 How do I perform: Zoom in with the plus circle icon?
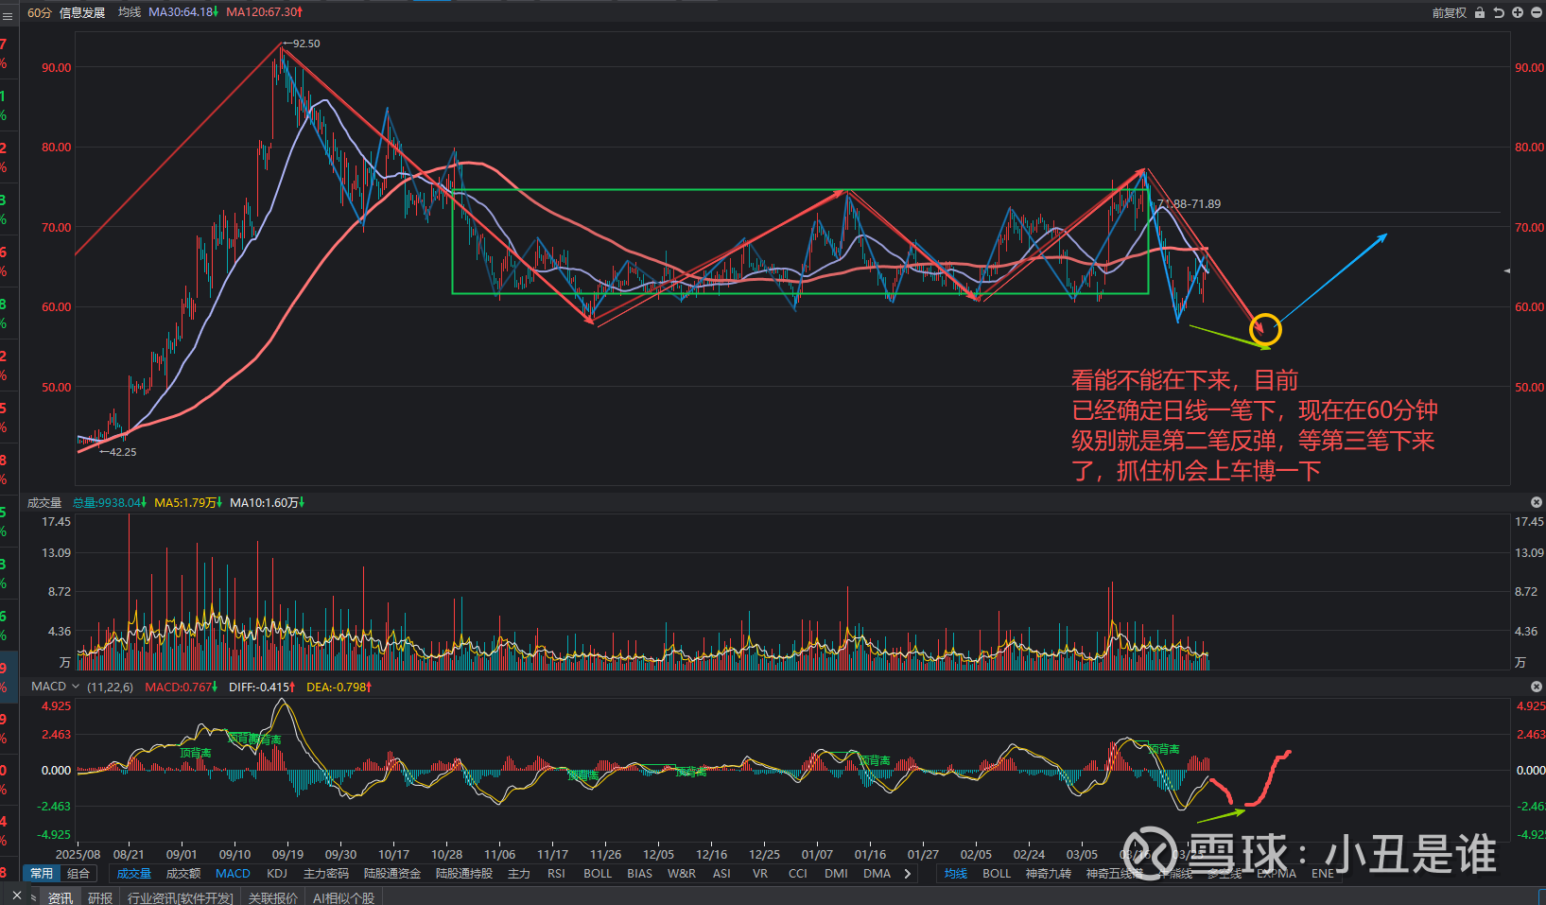(x=1518, y=12)
